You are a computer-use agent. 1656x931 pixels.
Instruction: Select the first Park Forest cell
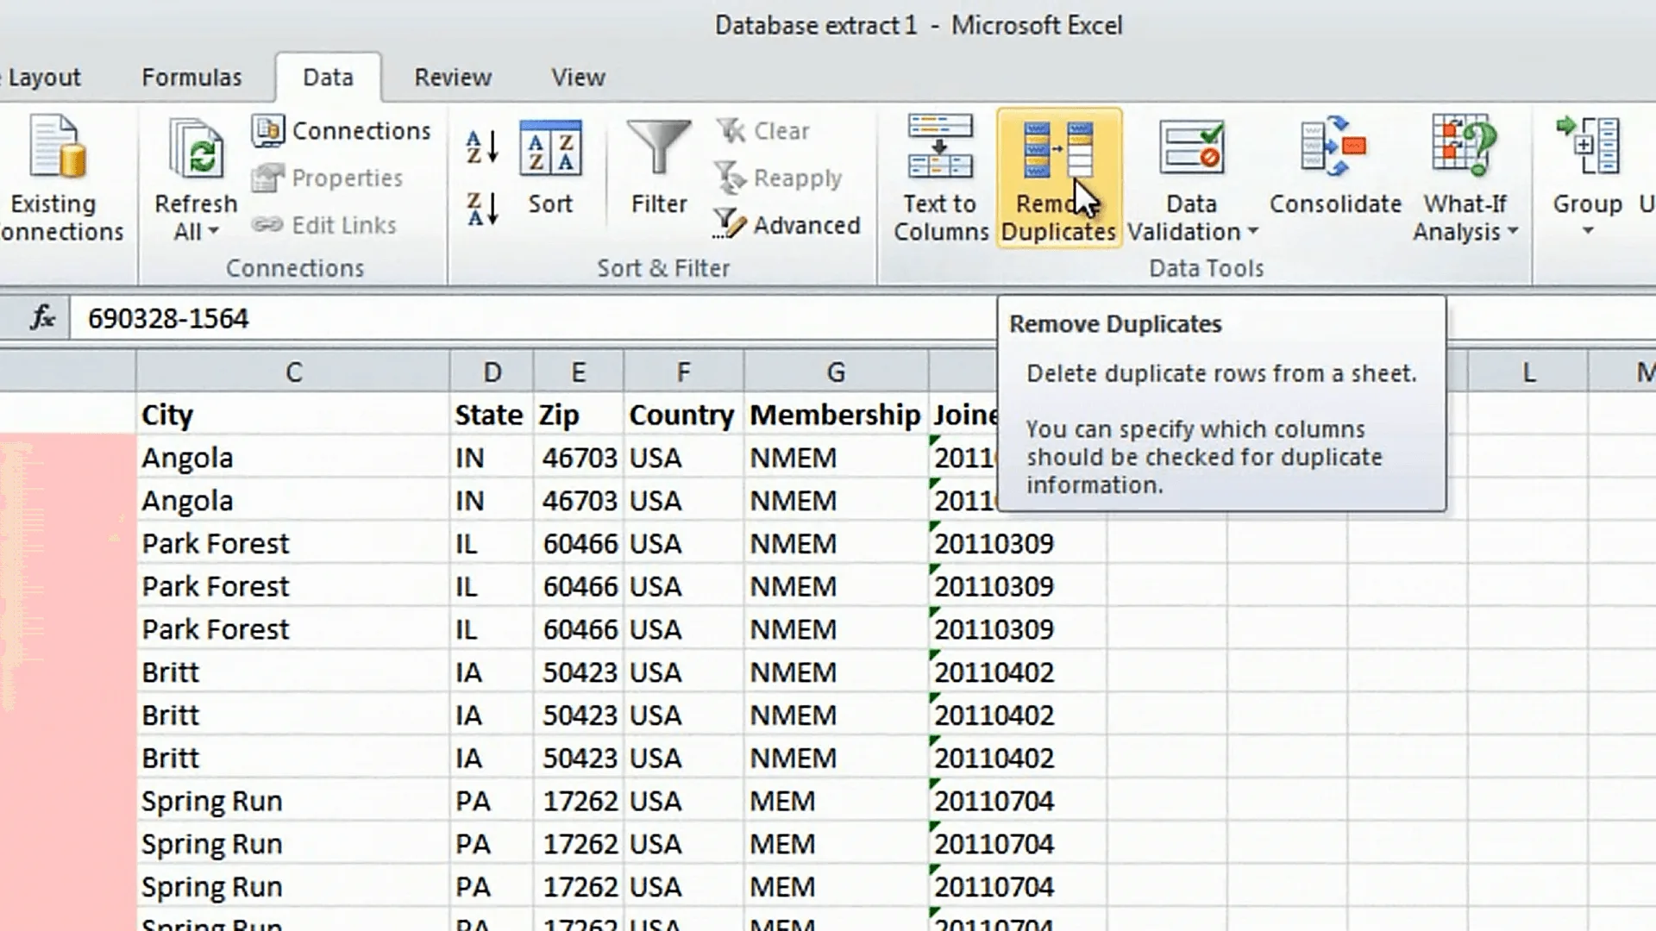293,544
